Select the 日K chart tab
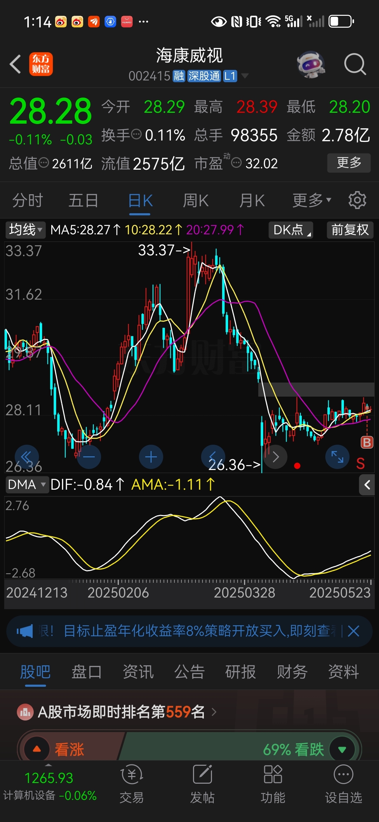 [140, 200]
